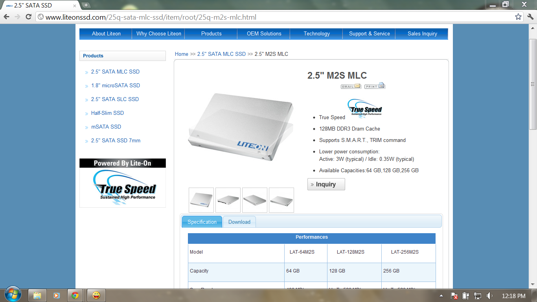
Task: Open the OEM Solutions menu
Action: click(264, 34)
